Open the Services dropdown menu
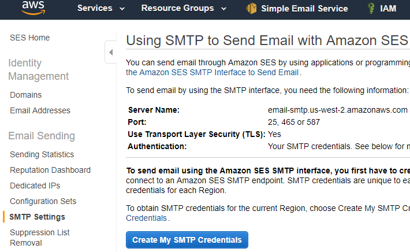Image resolution: width=410 pixels, height=252 pixels. point(101,9)
